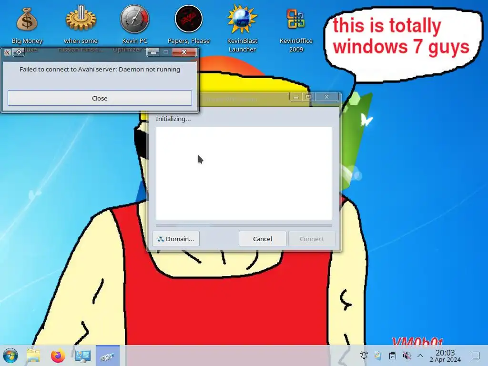The height and width of the screenshot is (366, 488).
Task: Click the greyed-out Connect button
Action: click(312, 239)
